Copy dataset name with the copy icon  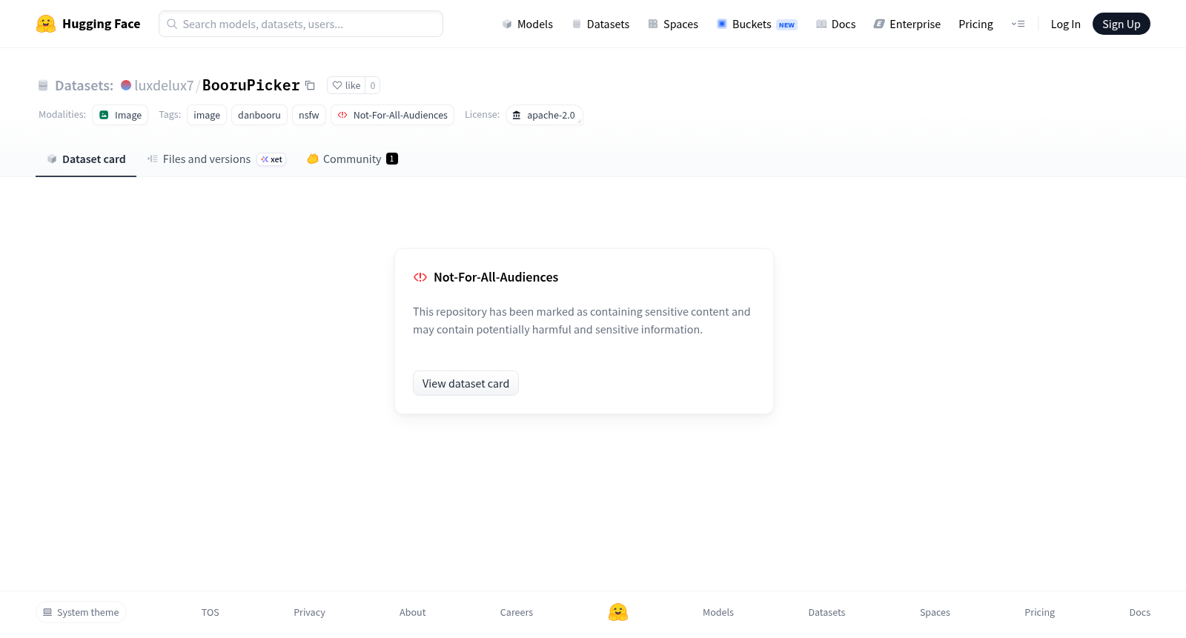tap(310, 85)
